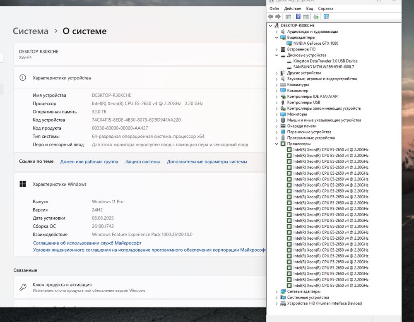The width and height of the screenshot is (414, 322).
Task: Collapse the Видеоадаптеры node chevron
Action: tap(277, 38)
